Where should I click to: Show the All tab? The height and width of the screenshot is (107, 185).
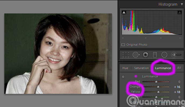pyautogui.click(x=179, y=68)
